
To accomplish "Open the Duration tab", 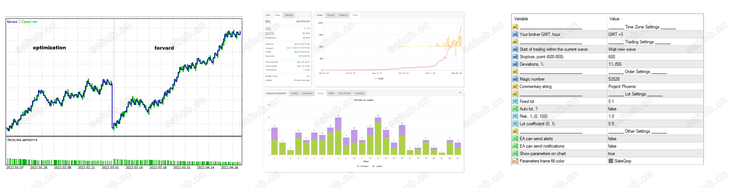I will tap(360, 93).
